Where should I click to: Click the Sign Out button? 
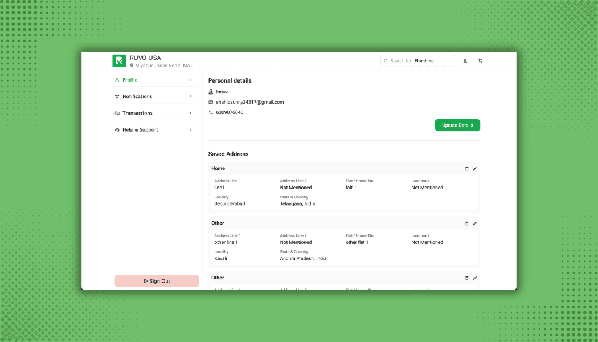(157, 281)
